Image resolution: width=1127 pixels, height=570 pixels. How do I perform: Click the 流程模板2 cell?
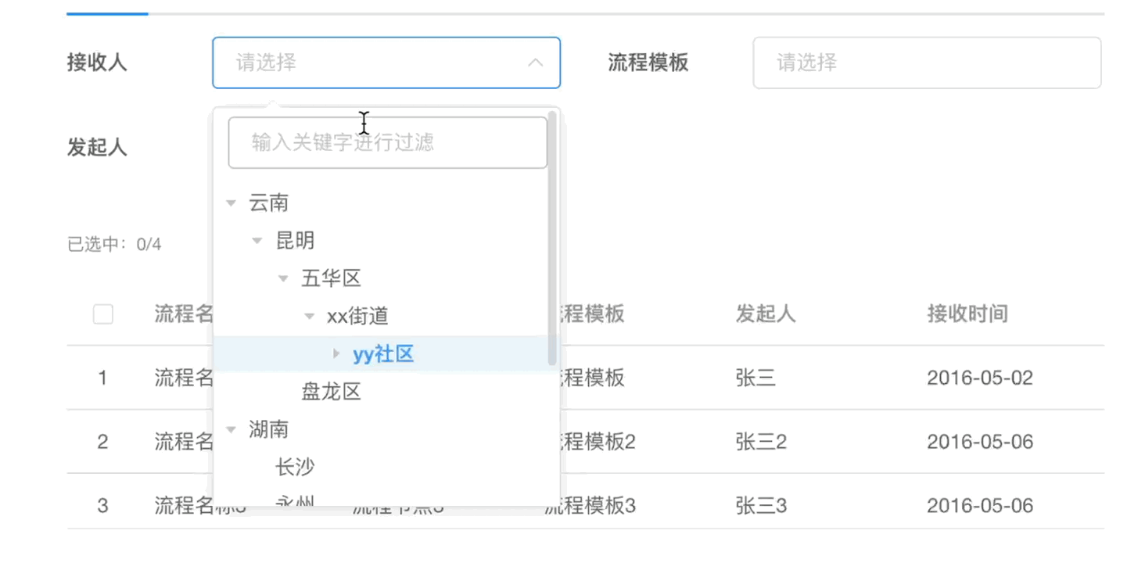[598, 443]
